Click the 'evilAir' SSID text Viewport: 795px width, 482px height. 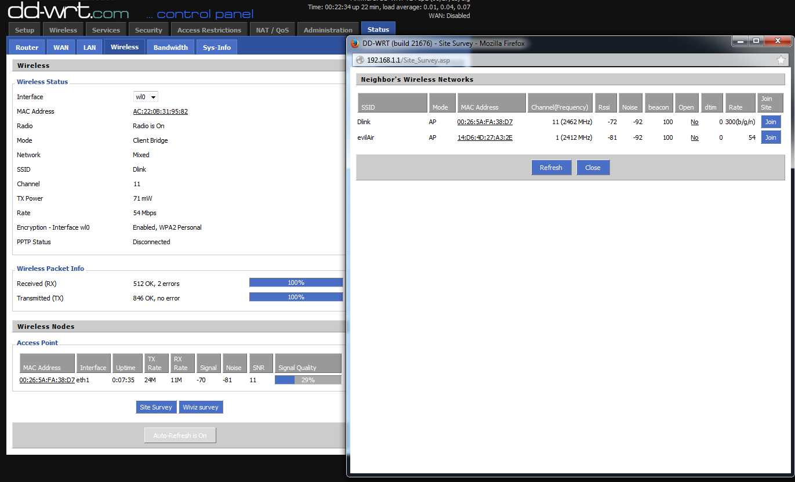click(x=366, y=137)
